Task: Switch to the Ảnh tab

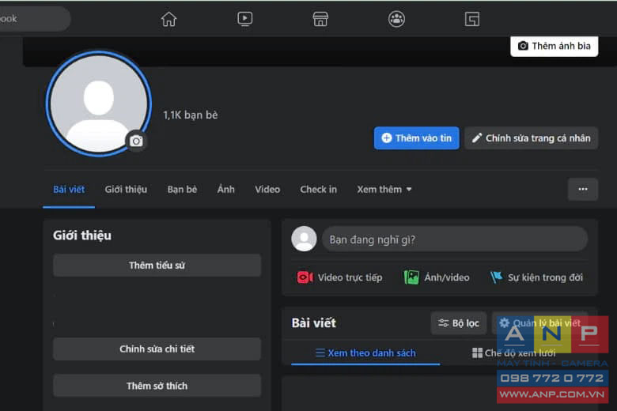Action: pyautogui.click(x=226, y=190)
